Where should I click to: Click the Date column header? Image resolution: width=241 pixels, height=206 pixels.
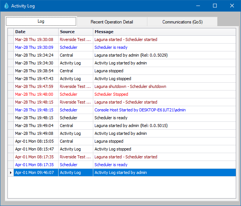(36, 32)
